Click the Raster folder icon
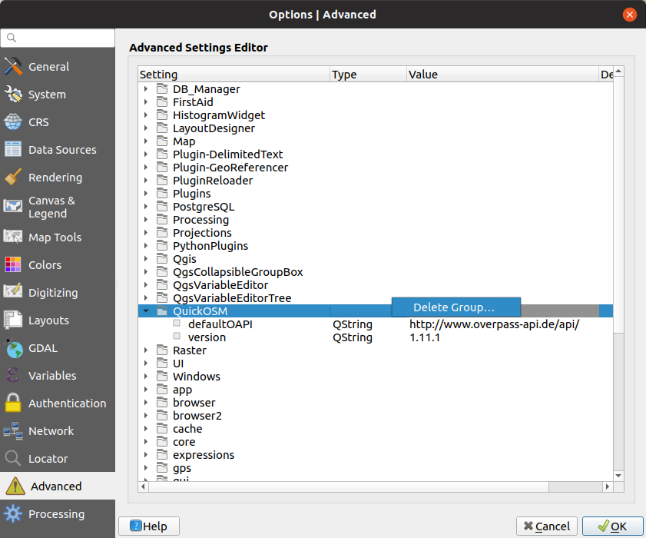 pos(162,350)
